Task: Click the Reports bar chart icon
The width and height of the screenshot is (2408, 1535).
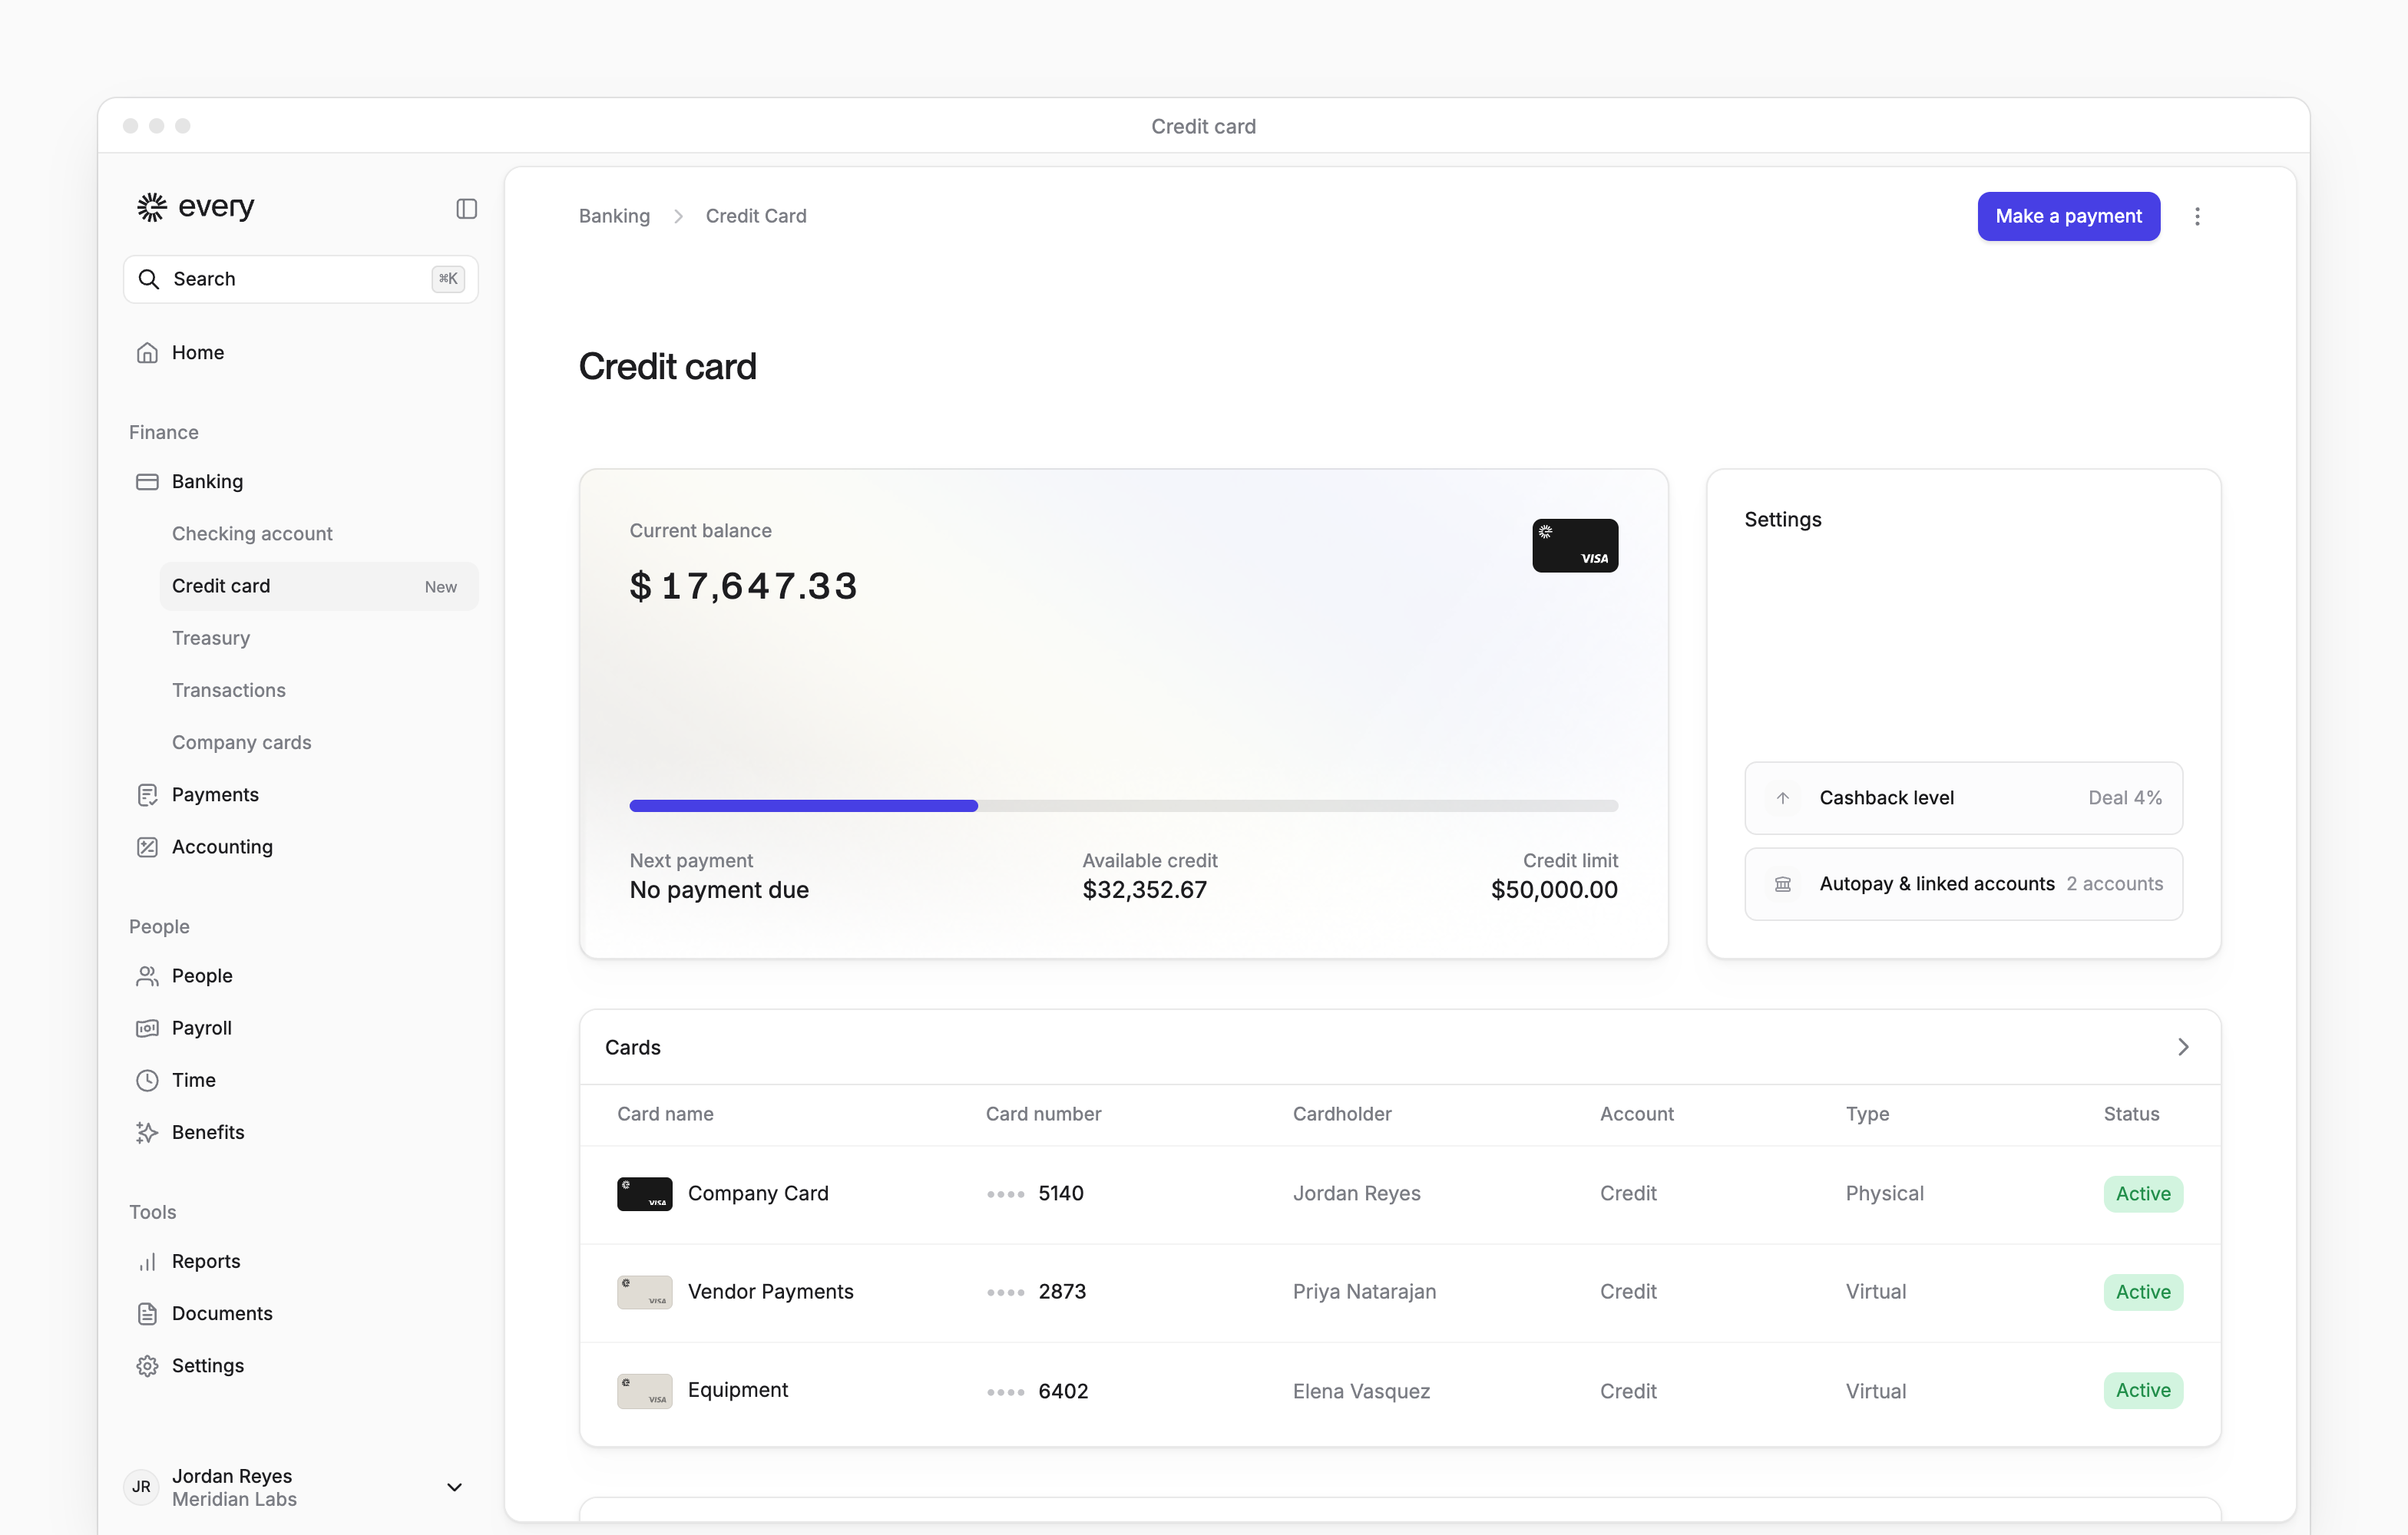Action: [147, 1263]
